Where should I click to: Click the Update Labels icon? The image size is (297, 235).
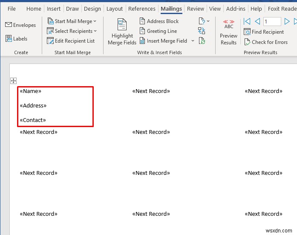[202, 41]
